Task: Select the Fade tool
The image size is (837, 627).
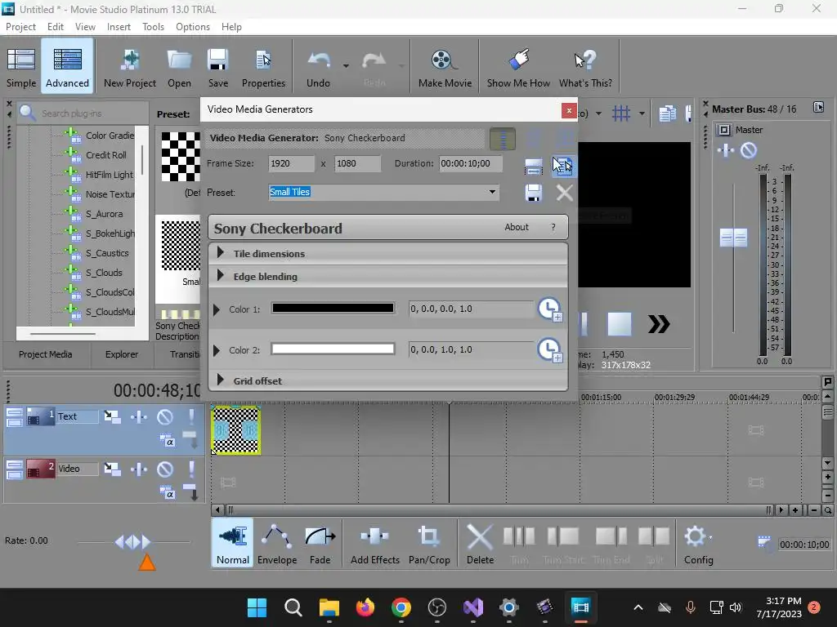Action: point(320,545)
